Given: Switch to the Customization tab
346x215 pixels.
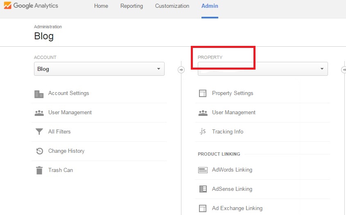Looking at the screenshot, I should tap(172, 6).
